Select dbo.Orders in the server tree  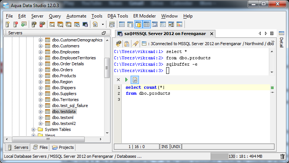pyautogui.click(x=62, y=70)
